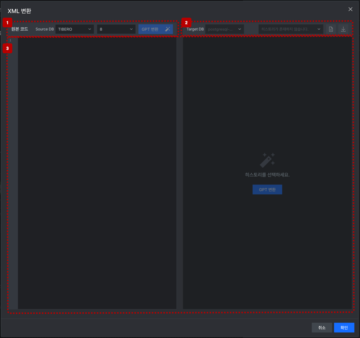Click the 취소 cancel button
360x338 pixels.
pos(322,328)
